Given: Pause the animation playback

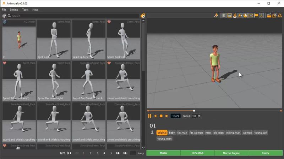Looking at the screenshot, I should pos(149,116).
